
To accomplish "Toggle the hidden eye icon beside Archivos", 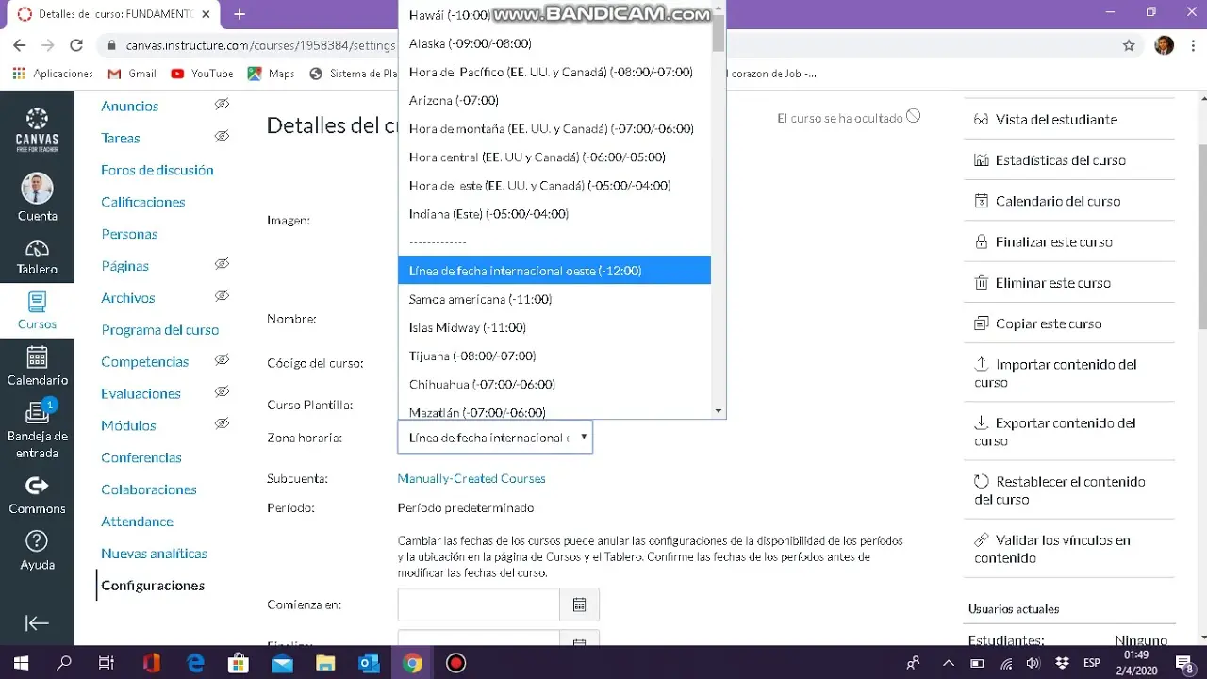I will click(x=222, y=296).
